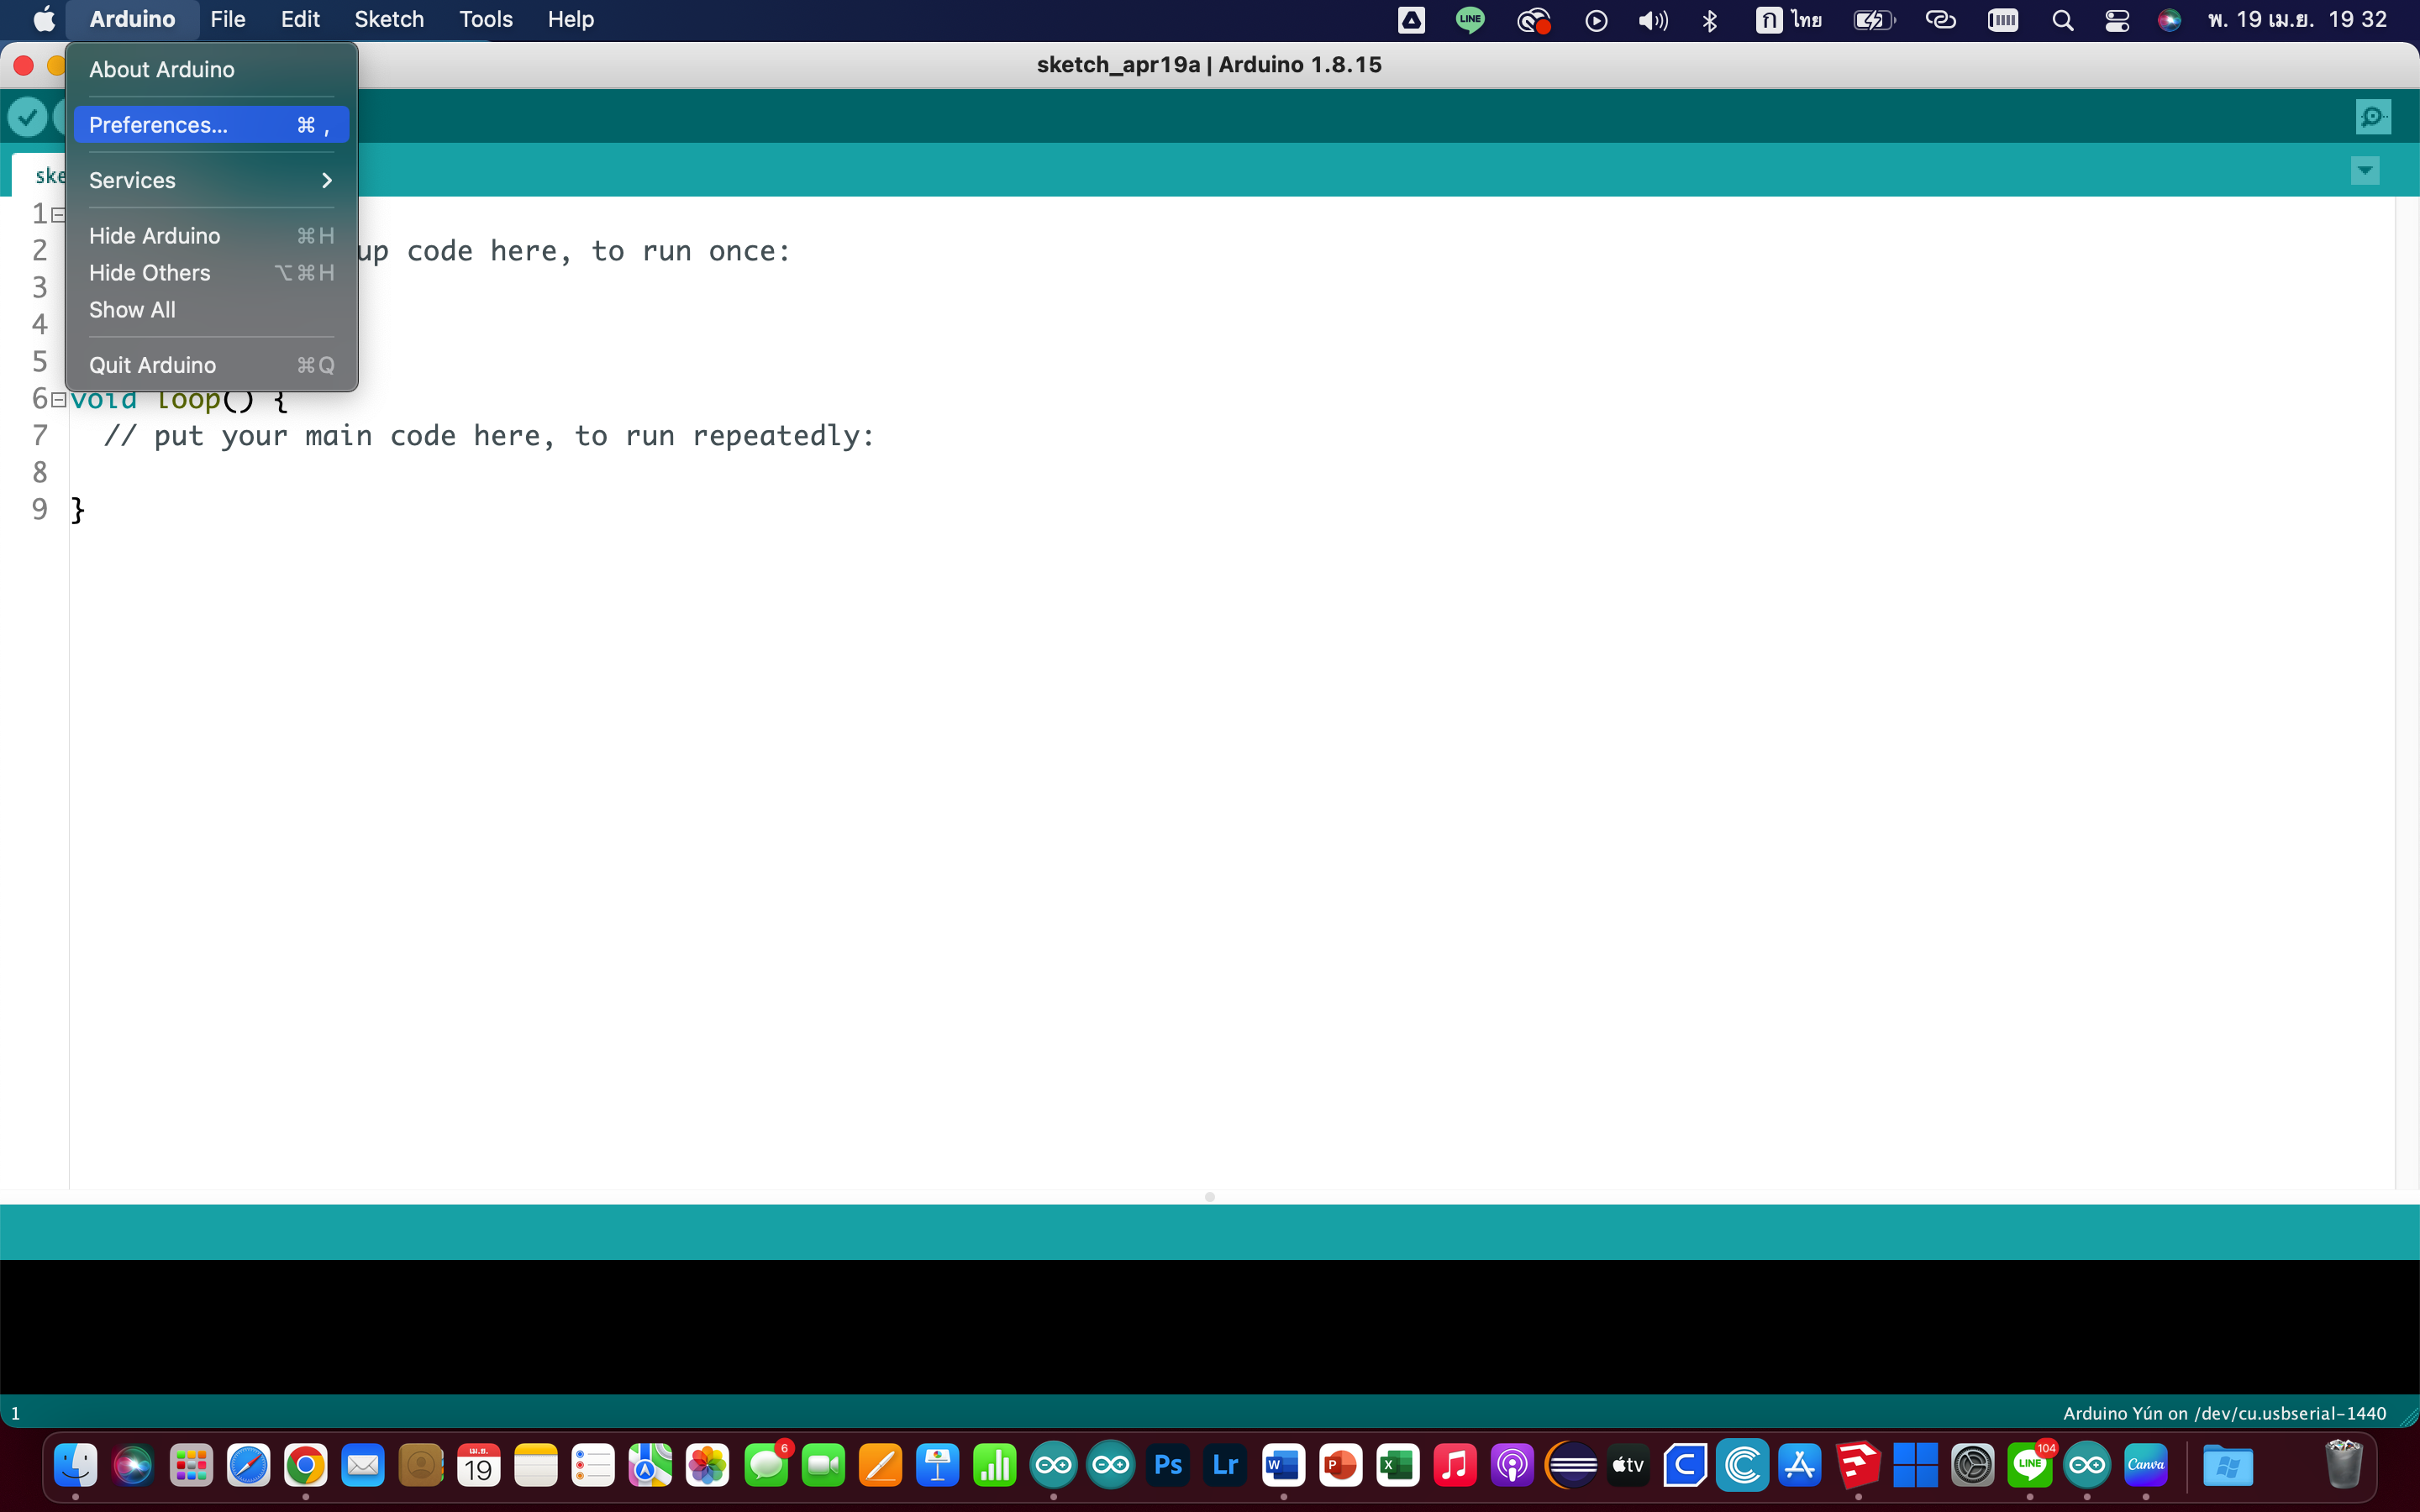
Task: Open the tab options dropdown arrow
Action: (2365, 170)
